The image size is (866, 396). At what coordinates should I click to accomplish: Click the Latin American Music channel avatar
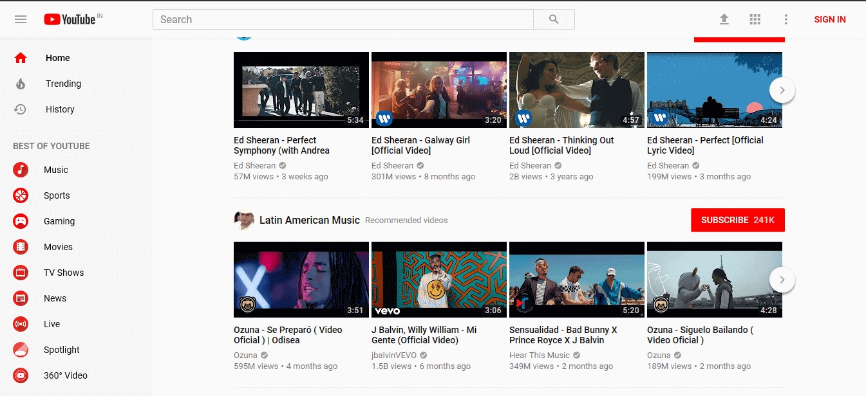click(243, 220)
